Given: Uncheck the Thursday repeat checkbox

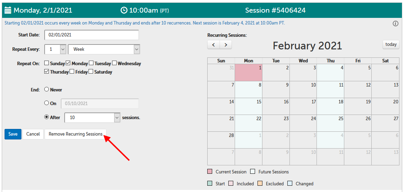Looking at the screenshot, I should (x=47, y=72).
